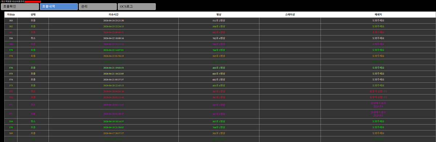Click bed cell 403호 1병상
The width and height of the screenshot is (436, 142).
click(219, 68)
